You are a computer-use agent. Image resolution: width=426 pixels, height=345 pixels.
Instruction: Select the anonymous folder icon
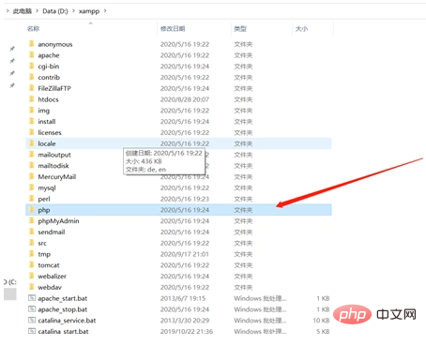click(31, 44)
